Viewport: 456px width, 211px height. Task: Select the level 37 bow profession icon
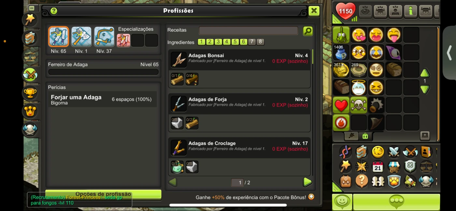click(x=104, y=37)
